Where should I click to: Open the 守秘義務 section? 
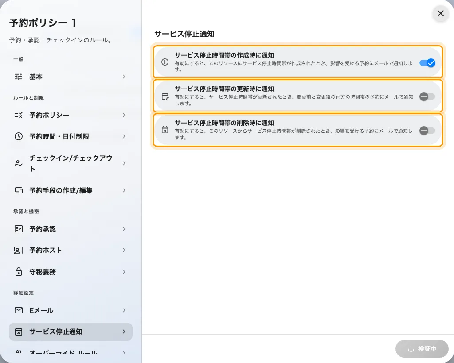[70, 272]
